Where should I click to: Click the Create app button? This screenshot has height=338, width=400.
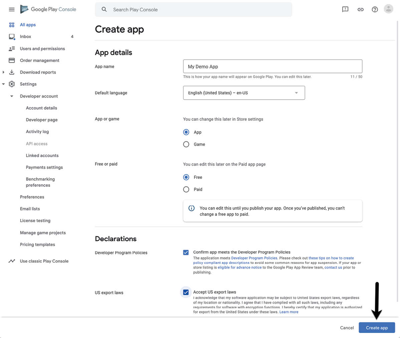pyautogui.click(x=377, y=328)
